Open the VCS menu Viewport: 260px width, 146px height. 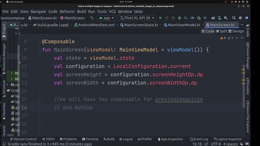point(112,12)
